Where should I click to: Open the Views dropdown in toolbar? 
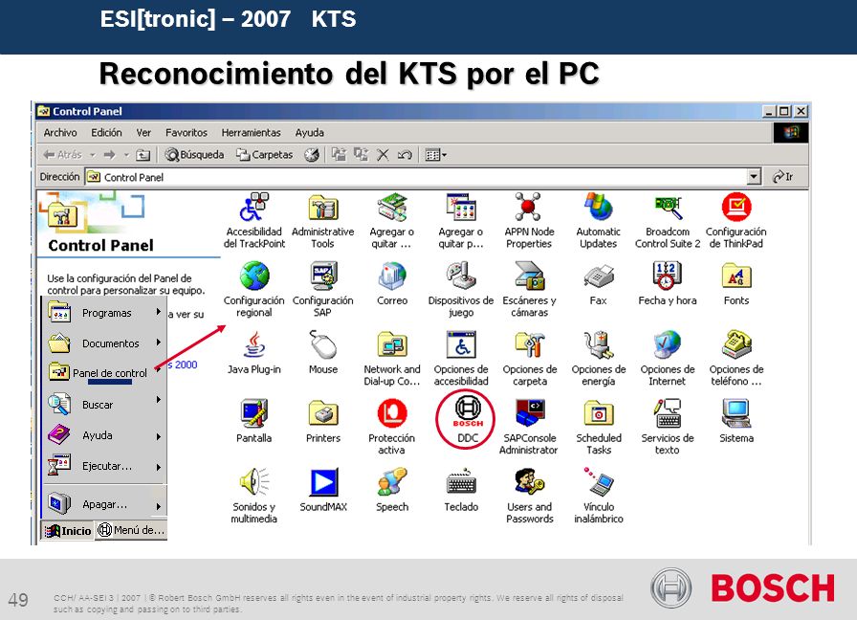[x=435, y=155]
